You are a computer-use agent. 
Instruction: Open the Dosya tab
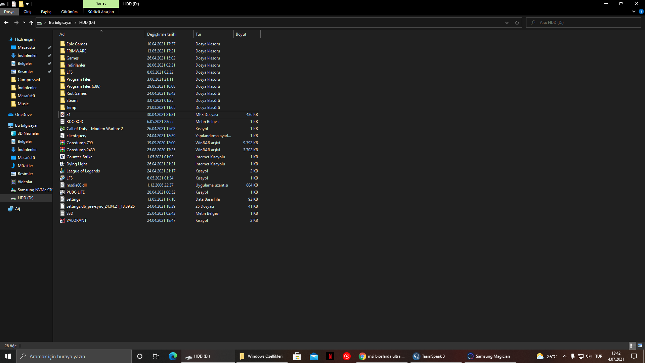(9, 12)
